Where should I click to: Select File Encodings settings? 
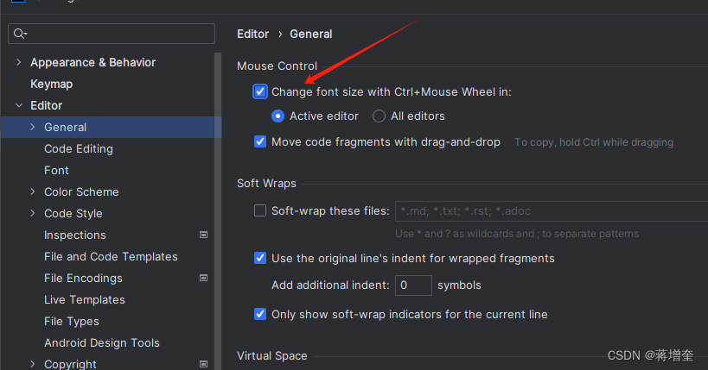83,278
